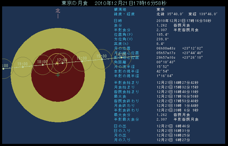The width and height of the screenshot is (228, 146).
Task: Click the green cross shadow center marker
Action: tap(58, 75)
